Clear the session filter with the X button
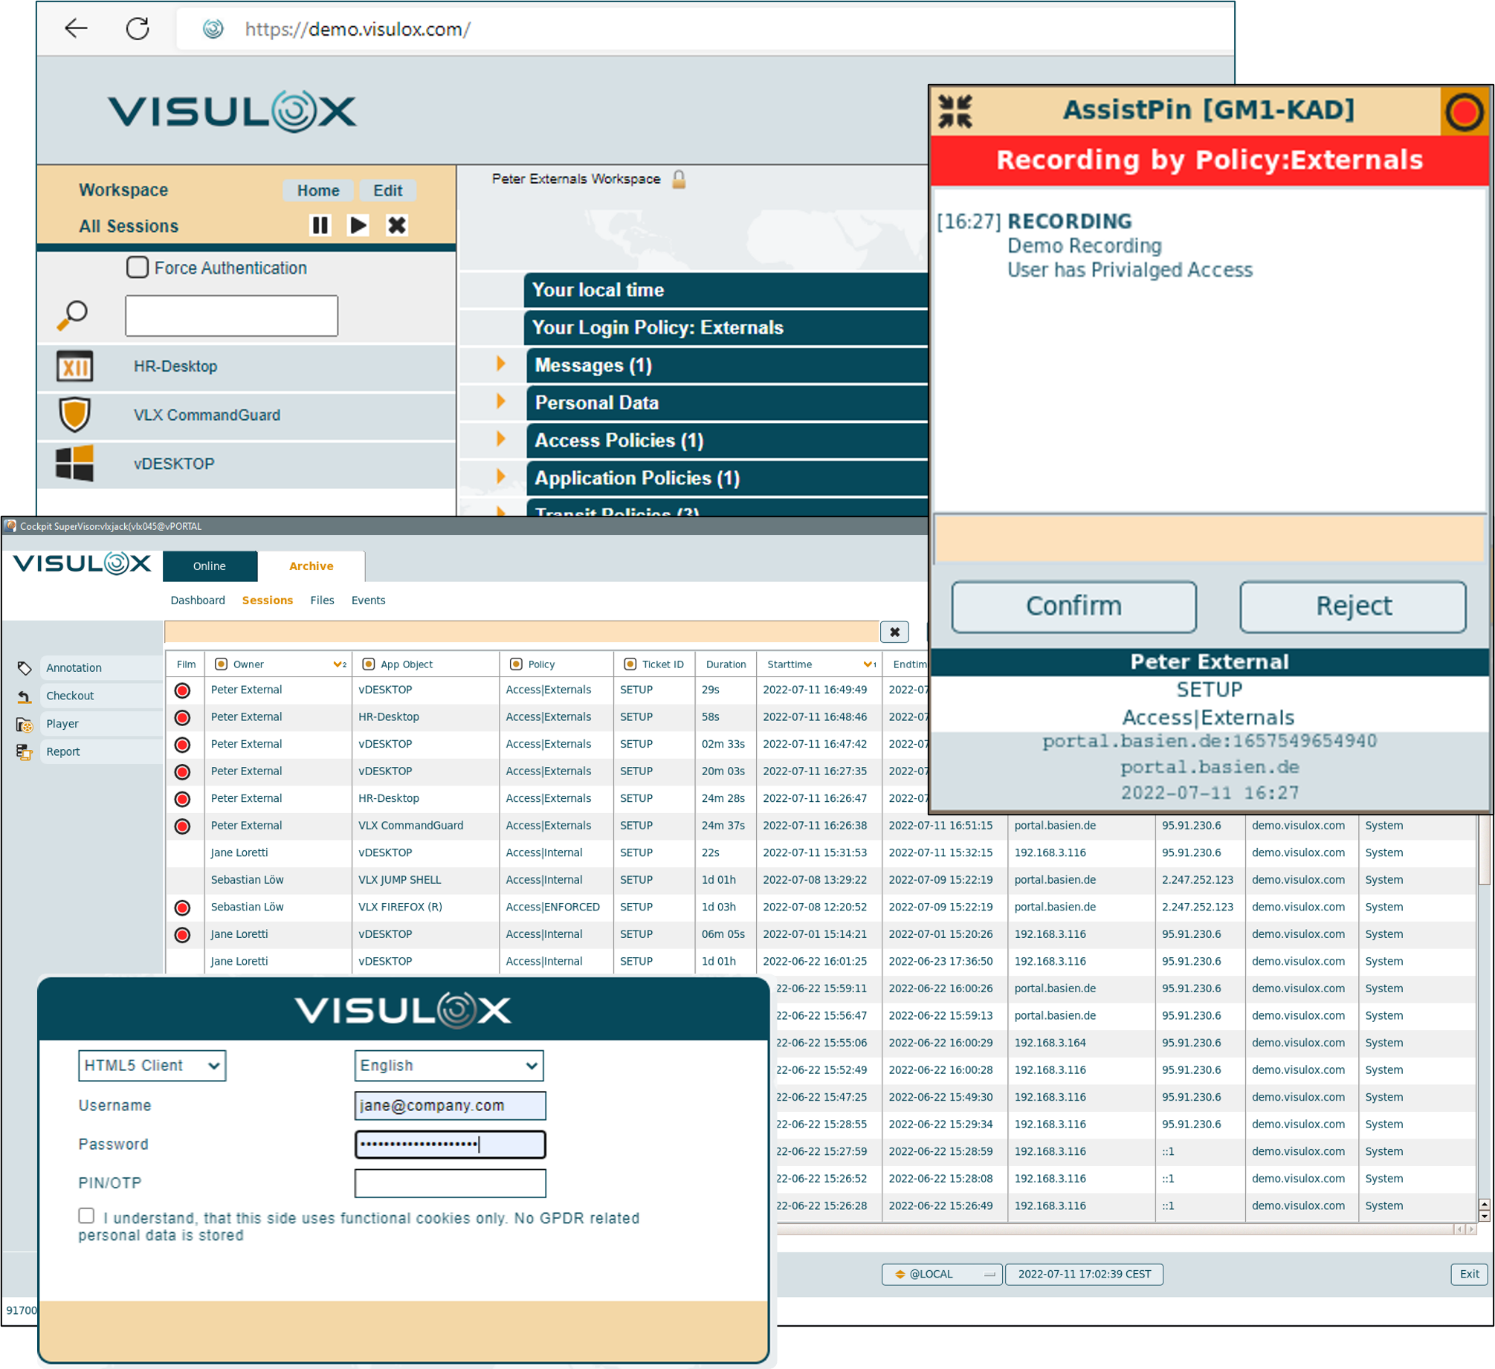The image size is (1495, 1369). [894, 632]
